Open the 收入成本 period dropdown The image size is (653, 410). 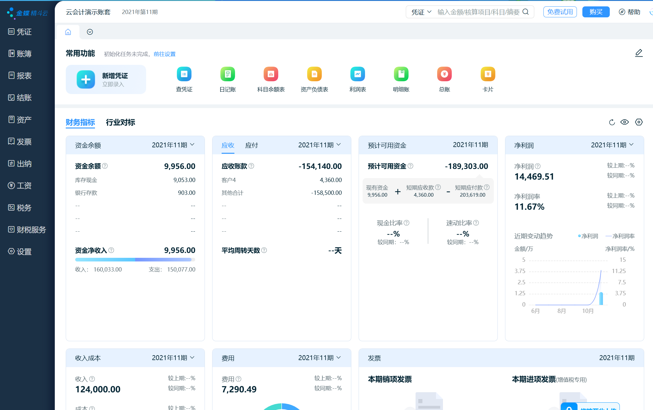tap(173, 358)
